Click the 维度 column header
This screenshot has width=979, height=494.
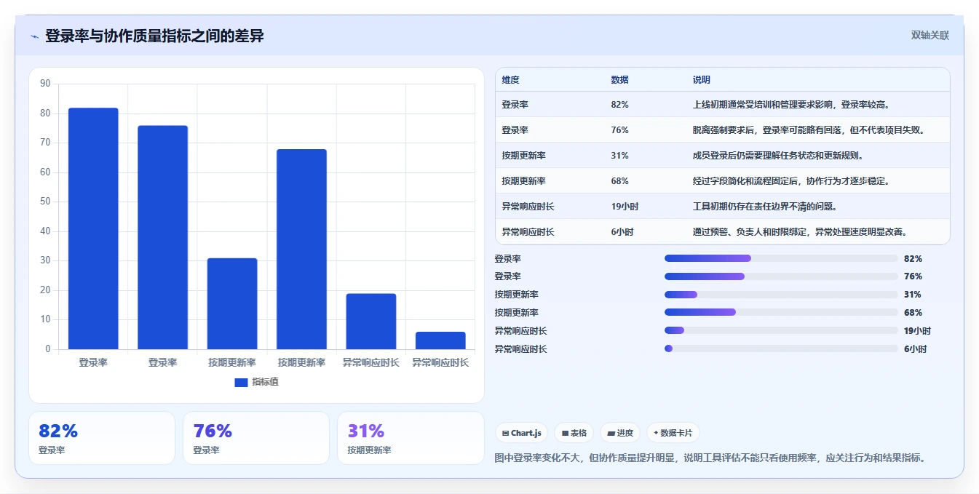(511, 80)
